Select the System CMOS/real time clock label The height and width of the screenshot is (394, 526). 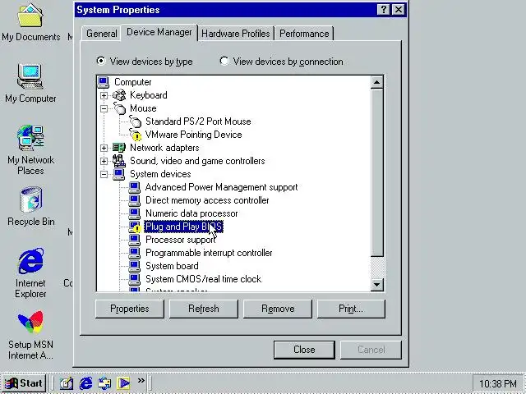click(x=203, y=279)
